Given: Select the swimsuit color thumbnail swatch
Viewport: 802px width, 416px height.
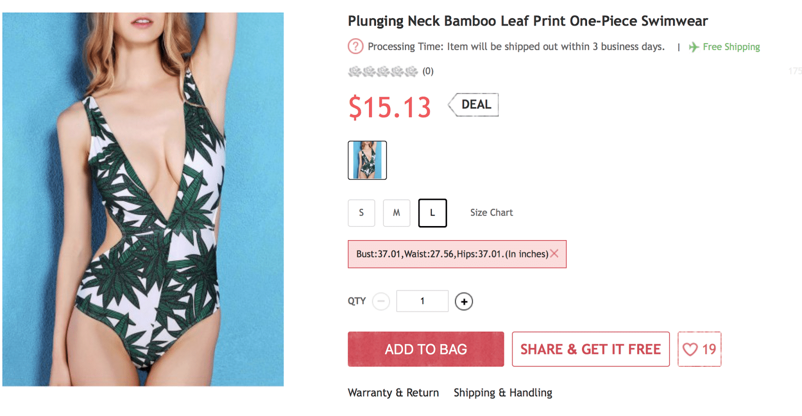Looking at the screenshot, I should pos(367,160).
